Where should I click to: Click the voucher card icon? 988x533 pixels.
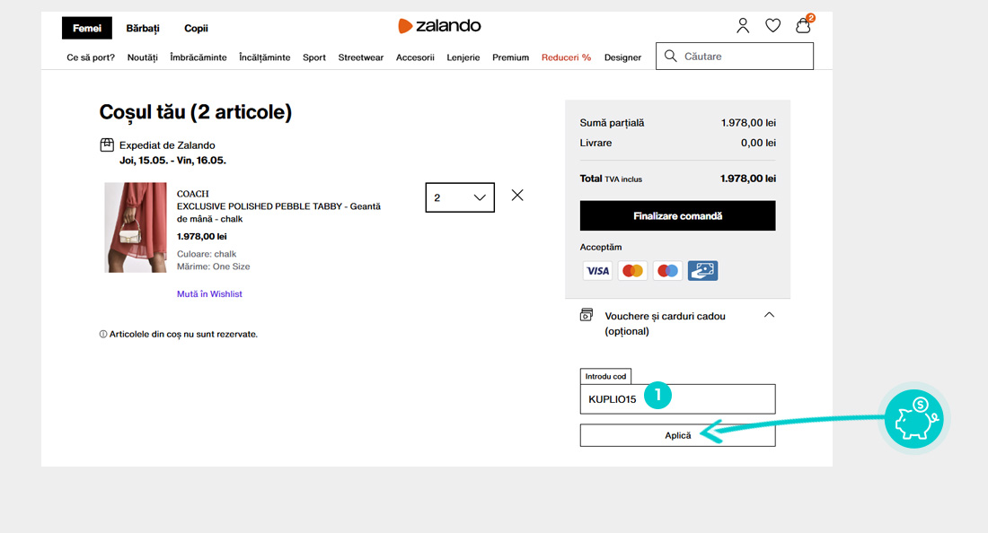(x=586, y=315)
